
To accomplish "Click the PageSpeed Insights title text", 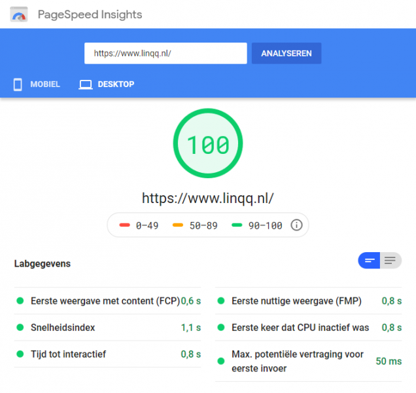I will coord(90,14).
